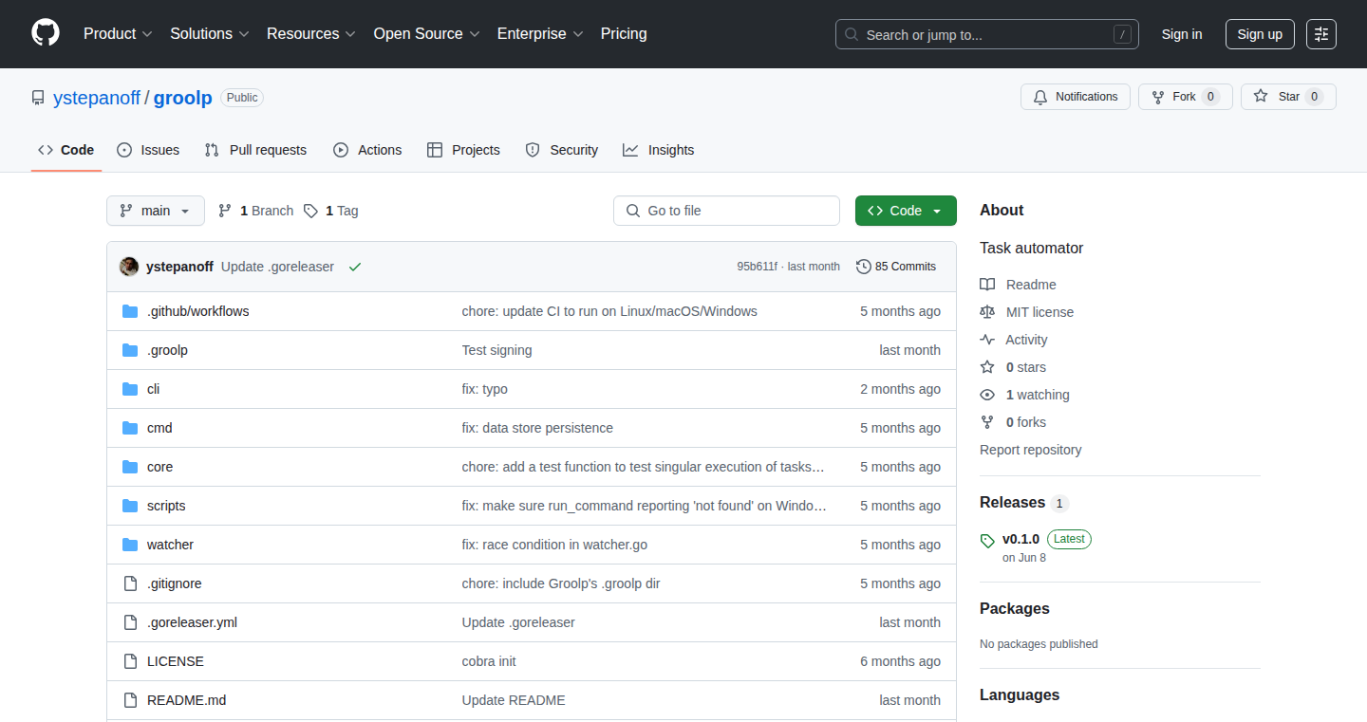Expand the Enterprise dropdown
1367x722 pixels.
coord(540,33)
